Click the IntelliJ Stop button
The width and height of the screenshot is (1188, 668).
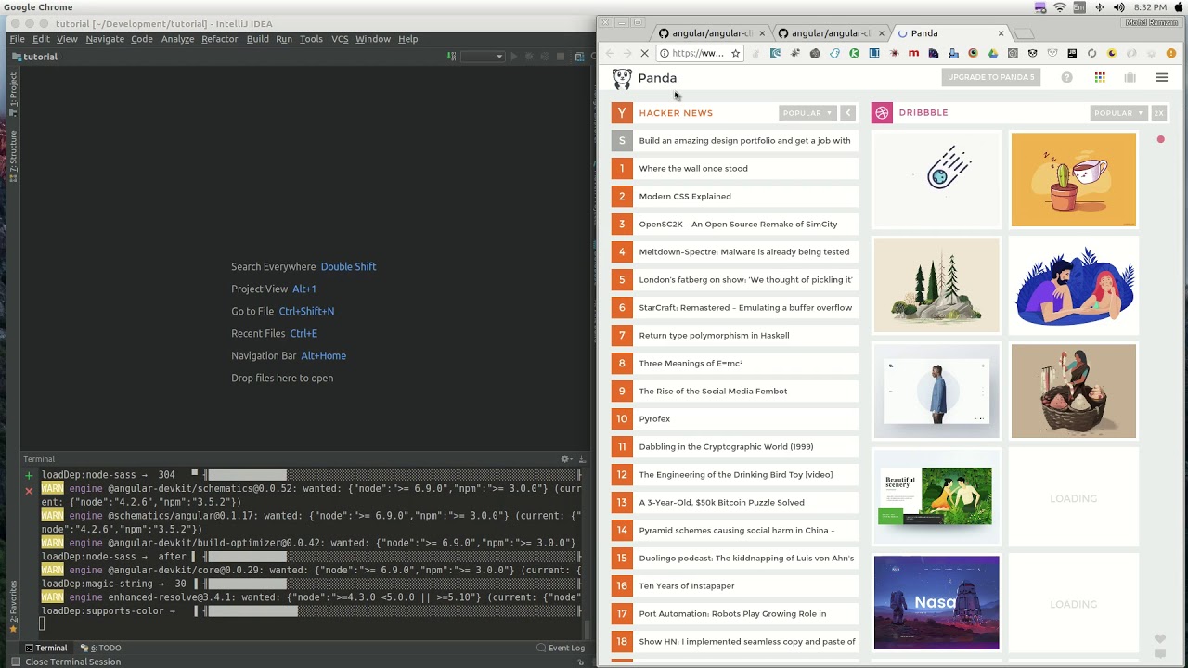pyautogui.click(x=561, y=57)
